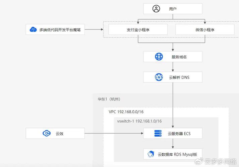Image resolution: width=239 pixels, height=167 pixels.
Task: Select the 用户 node box
Action: point(173,9)
